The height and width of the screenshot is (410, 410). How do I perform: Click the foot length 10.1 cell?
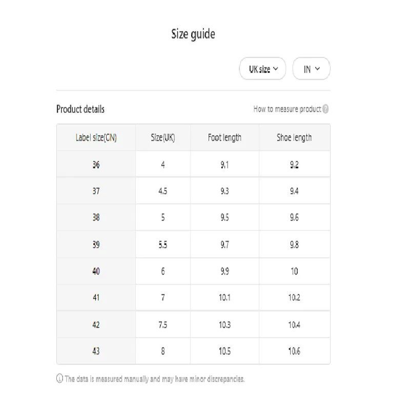[x=224, y=298]
